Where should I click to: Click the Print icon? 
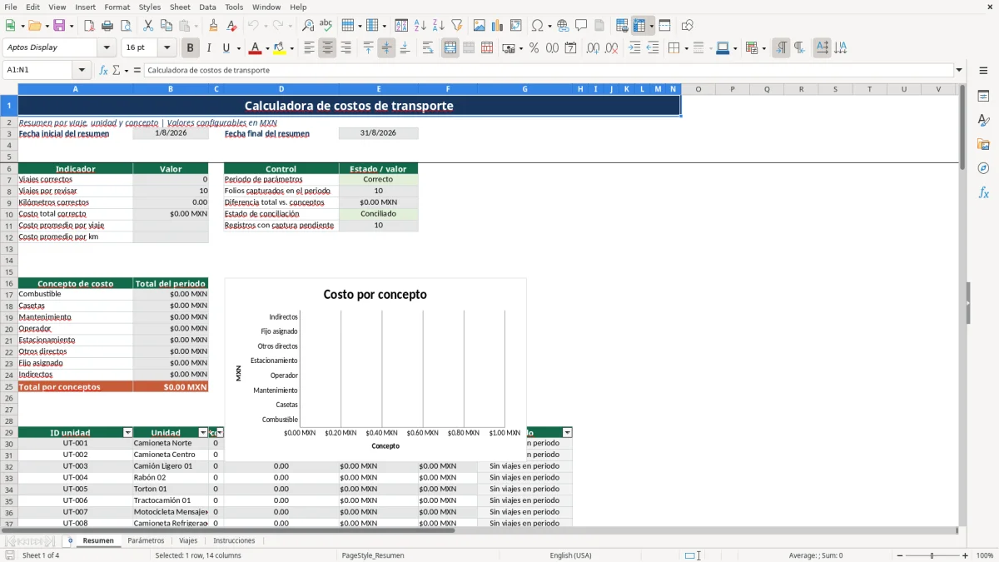107,26
